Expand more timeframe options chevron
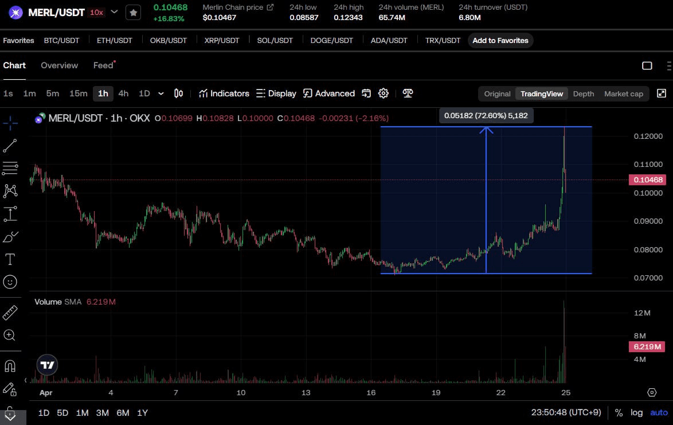 (161, 93)
